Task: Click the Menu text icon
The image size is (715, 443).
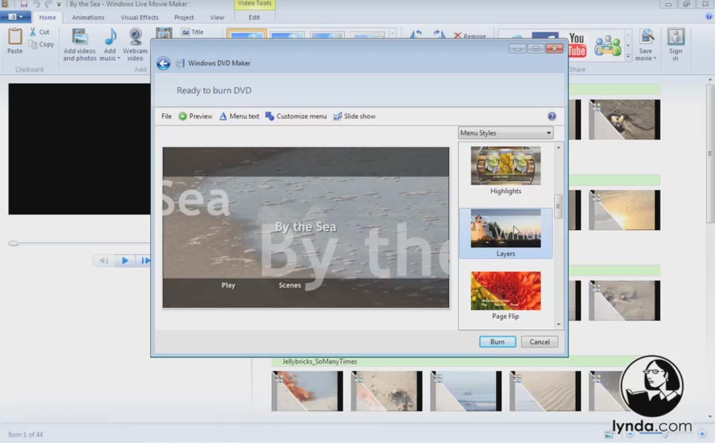Action: [x=223, y=116]
